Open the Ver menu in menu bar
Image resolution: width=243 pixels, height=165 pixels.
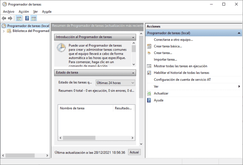pos(35,11)
